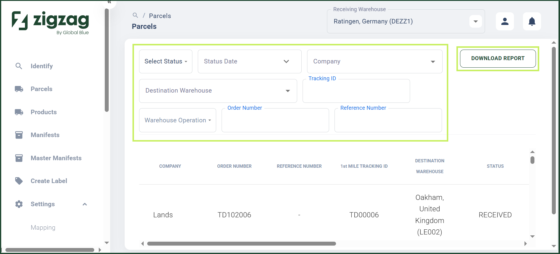Focus the Order Number input field
The width and height of the screenshot is (560, 254).
(x=275, y=120)
